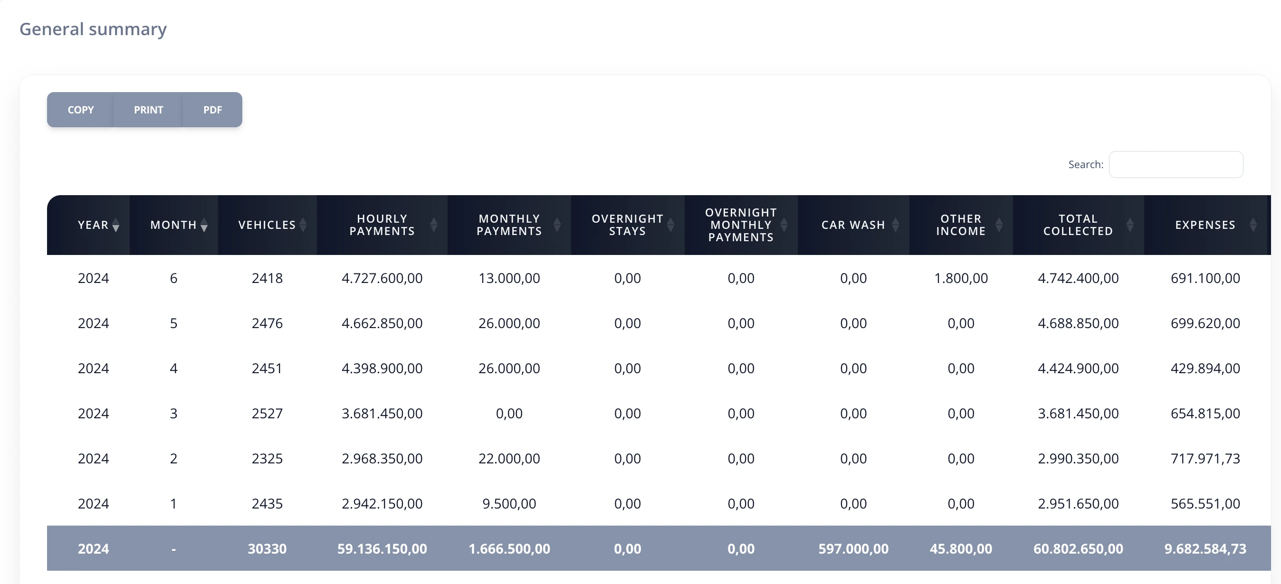1281x584 pixels.
Task: Click Other Income sort arrows
Action: pyautogui.click(x=999, y=225)
